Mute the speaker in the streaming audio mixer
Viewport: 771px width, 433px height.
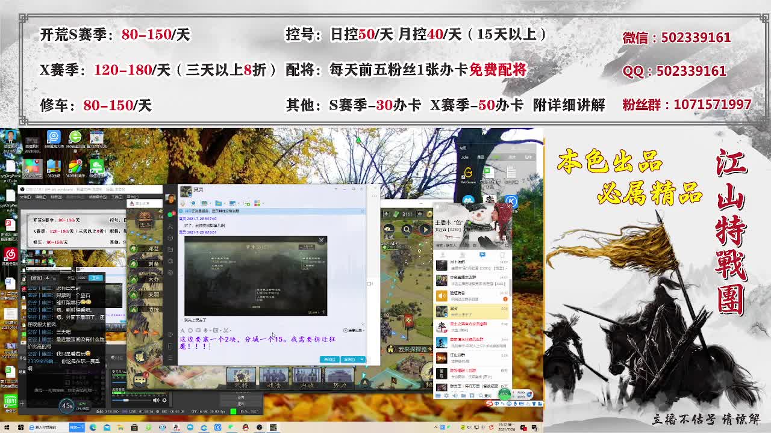click(156, 399)
